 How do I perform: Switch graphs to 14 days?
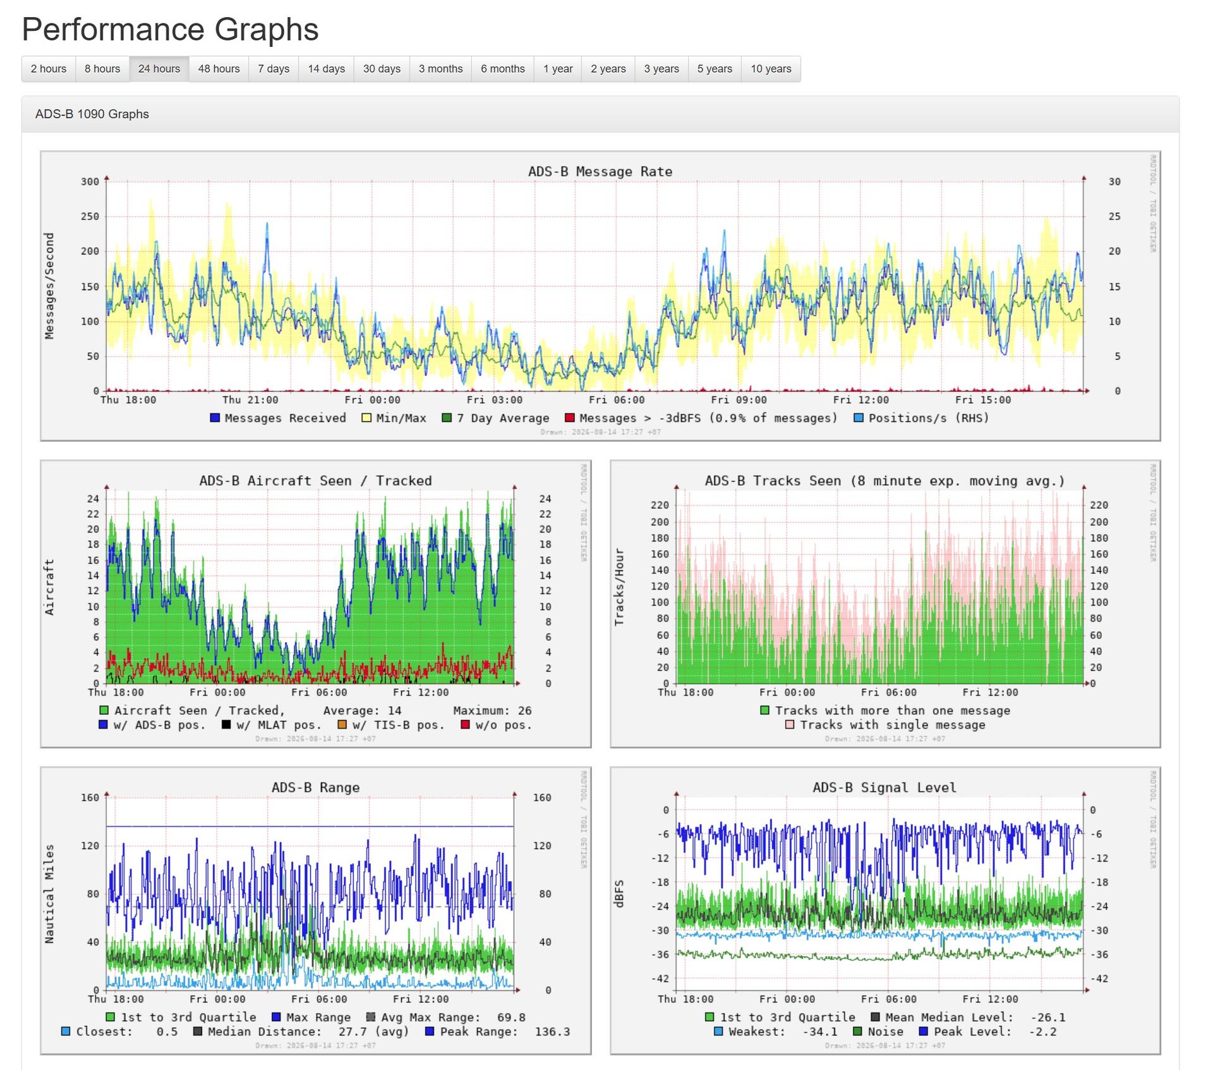(326, 69)
